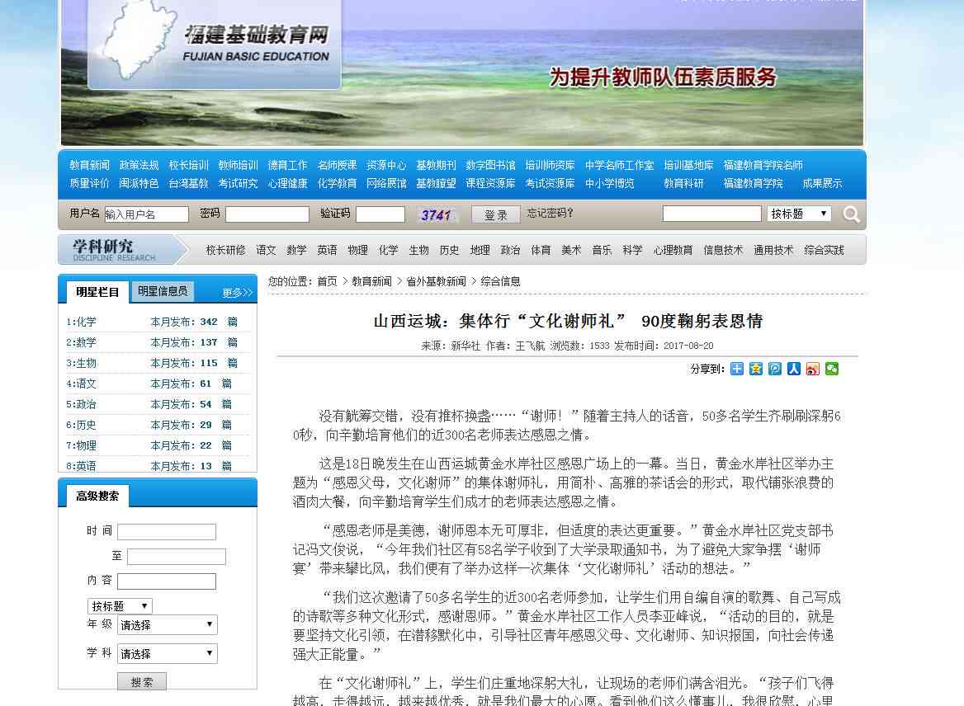Open 教育新闻 in the navigation menu
This screenshot has width=964, height=706.
pos(89,165)
